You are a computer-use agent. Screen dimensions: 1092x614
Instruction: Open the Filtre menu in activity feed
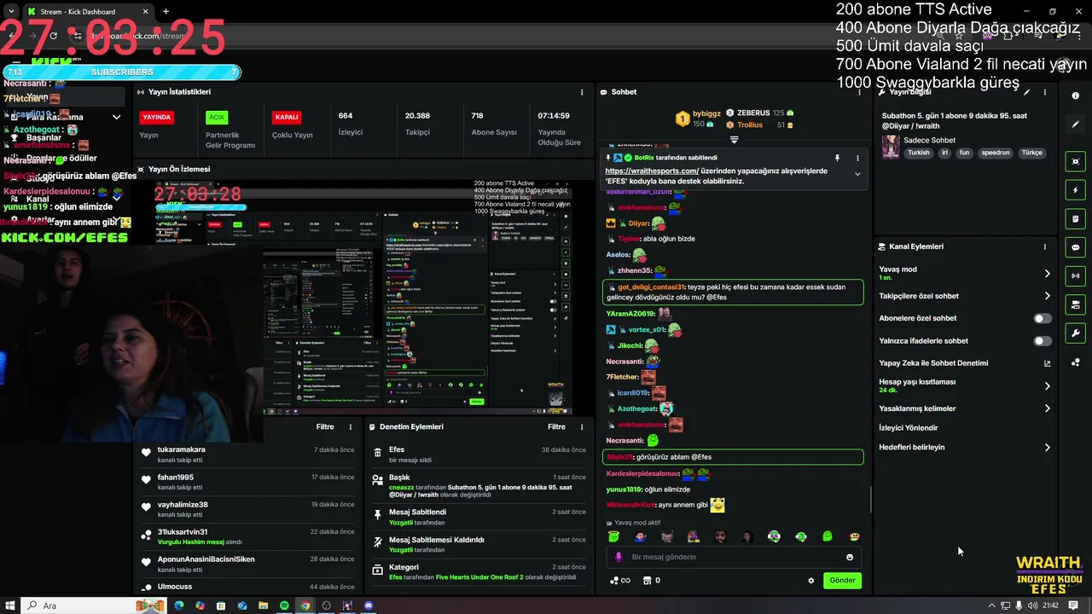325,426
